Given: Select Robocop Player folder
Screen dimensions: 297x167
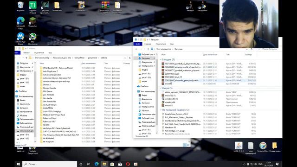Looking at the screenshot, I should tap(50, 118).
